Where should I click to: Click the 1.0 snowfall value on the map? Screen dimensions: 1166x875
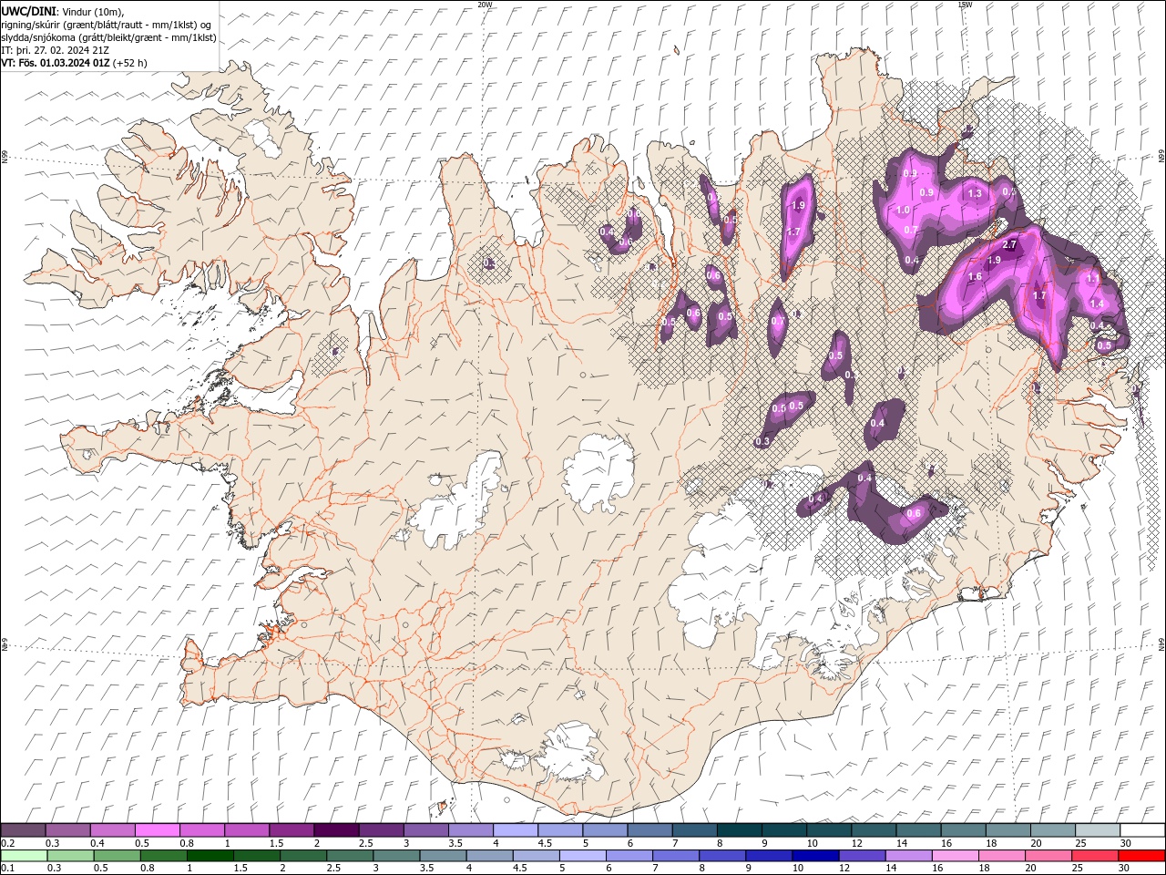pos(903,210)
